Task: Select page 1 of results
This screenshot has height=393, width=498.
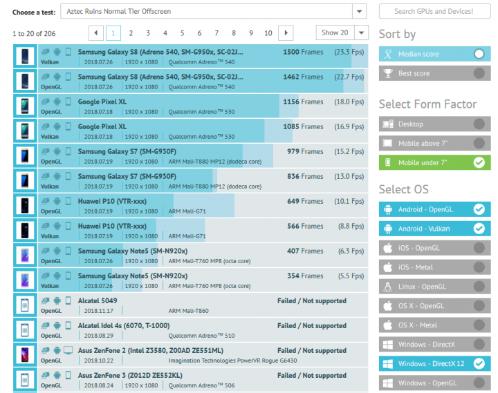Action: [x=113, y=33]
